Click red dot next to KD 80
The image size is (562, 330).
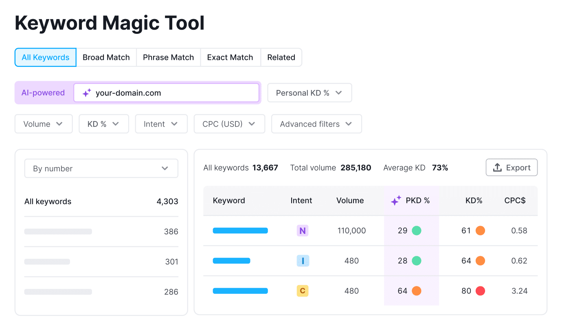pos(480,291)
